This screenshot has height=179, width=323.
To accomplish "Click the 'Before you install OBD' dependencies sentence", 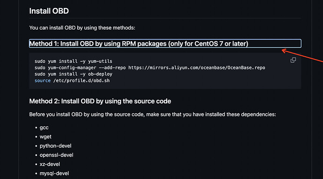I will point(153,114).
